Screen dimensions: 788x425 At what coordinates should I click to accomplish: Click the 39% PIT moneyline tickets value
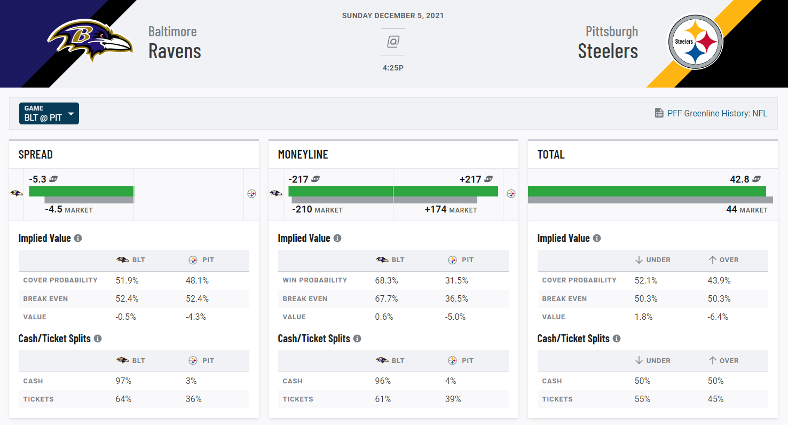click(453, 399)
